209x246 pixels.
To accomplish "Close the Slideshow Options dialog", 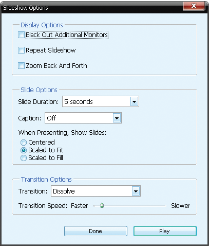I will click(194, 6).
